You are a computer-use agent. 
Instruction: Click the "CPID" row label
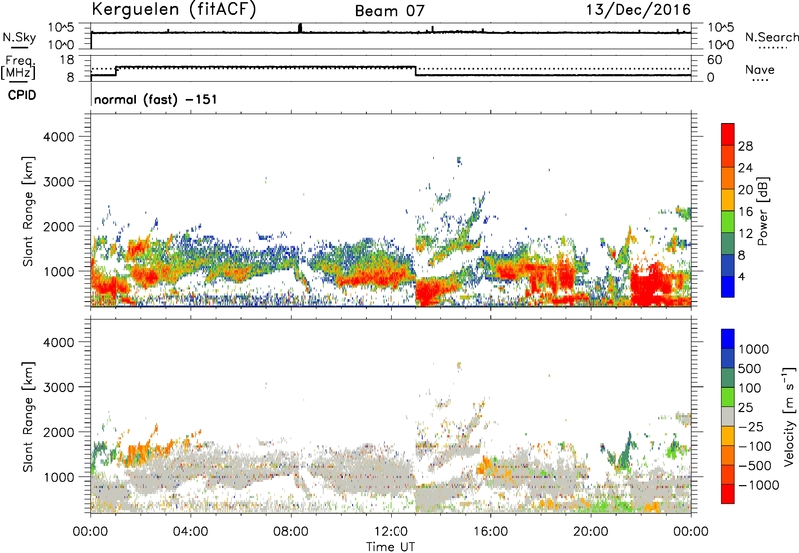22,95
